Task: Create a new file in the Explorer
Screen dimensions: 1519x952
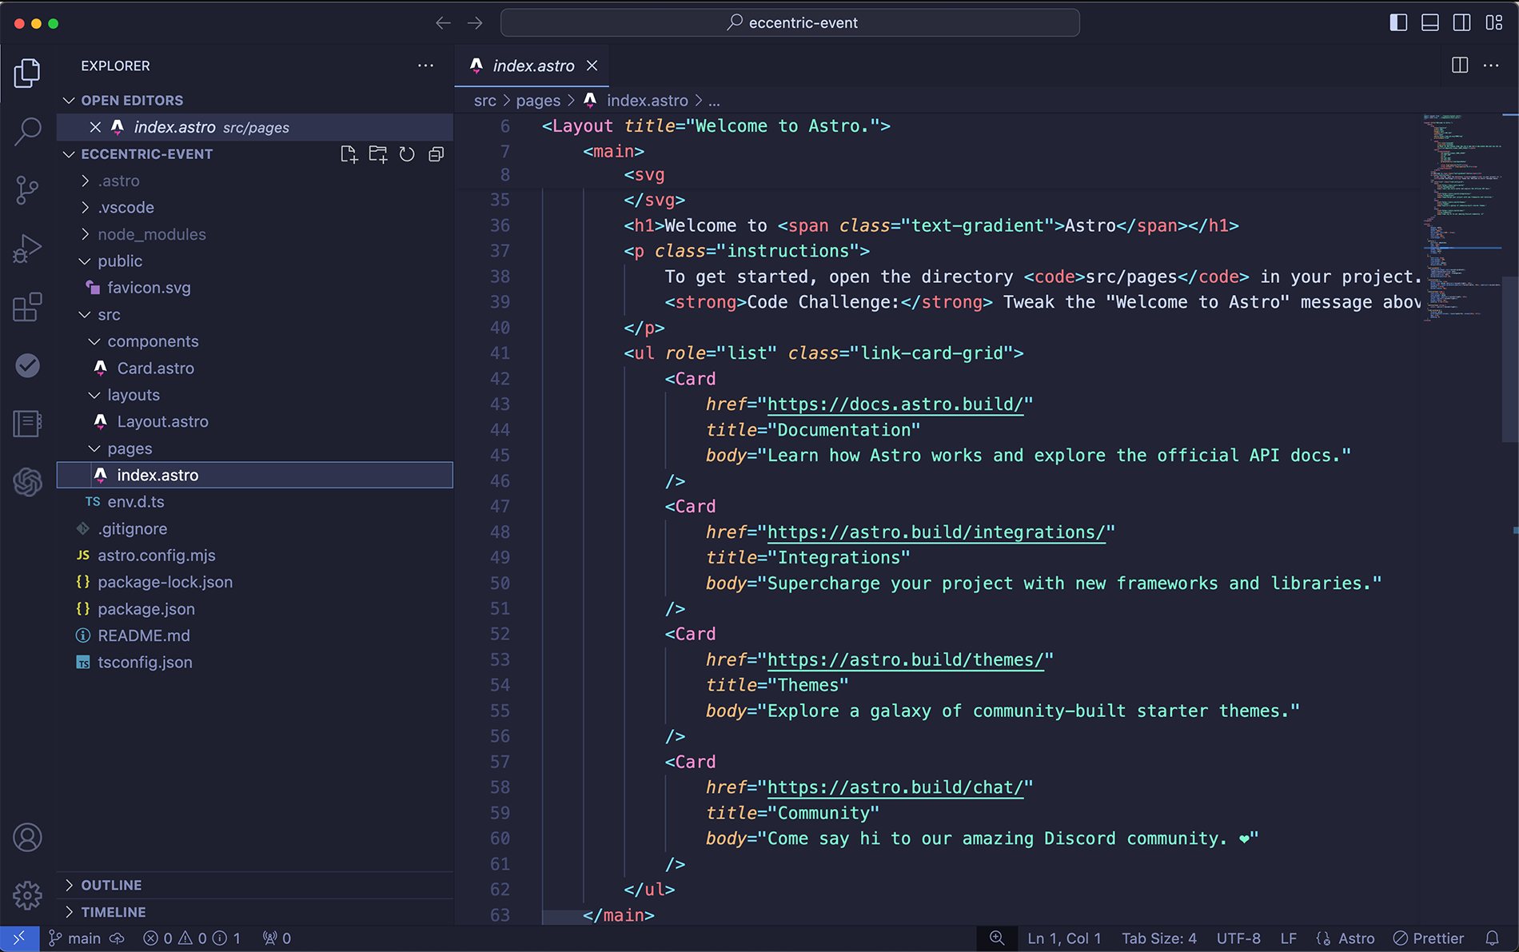Action: point(349,153)
